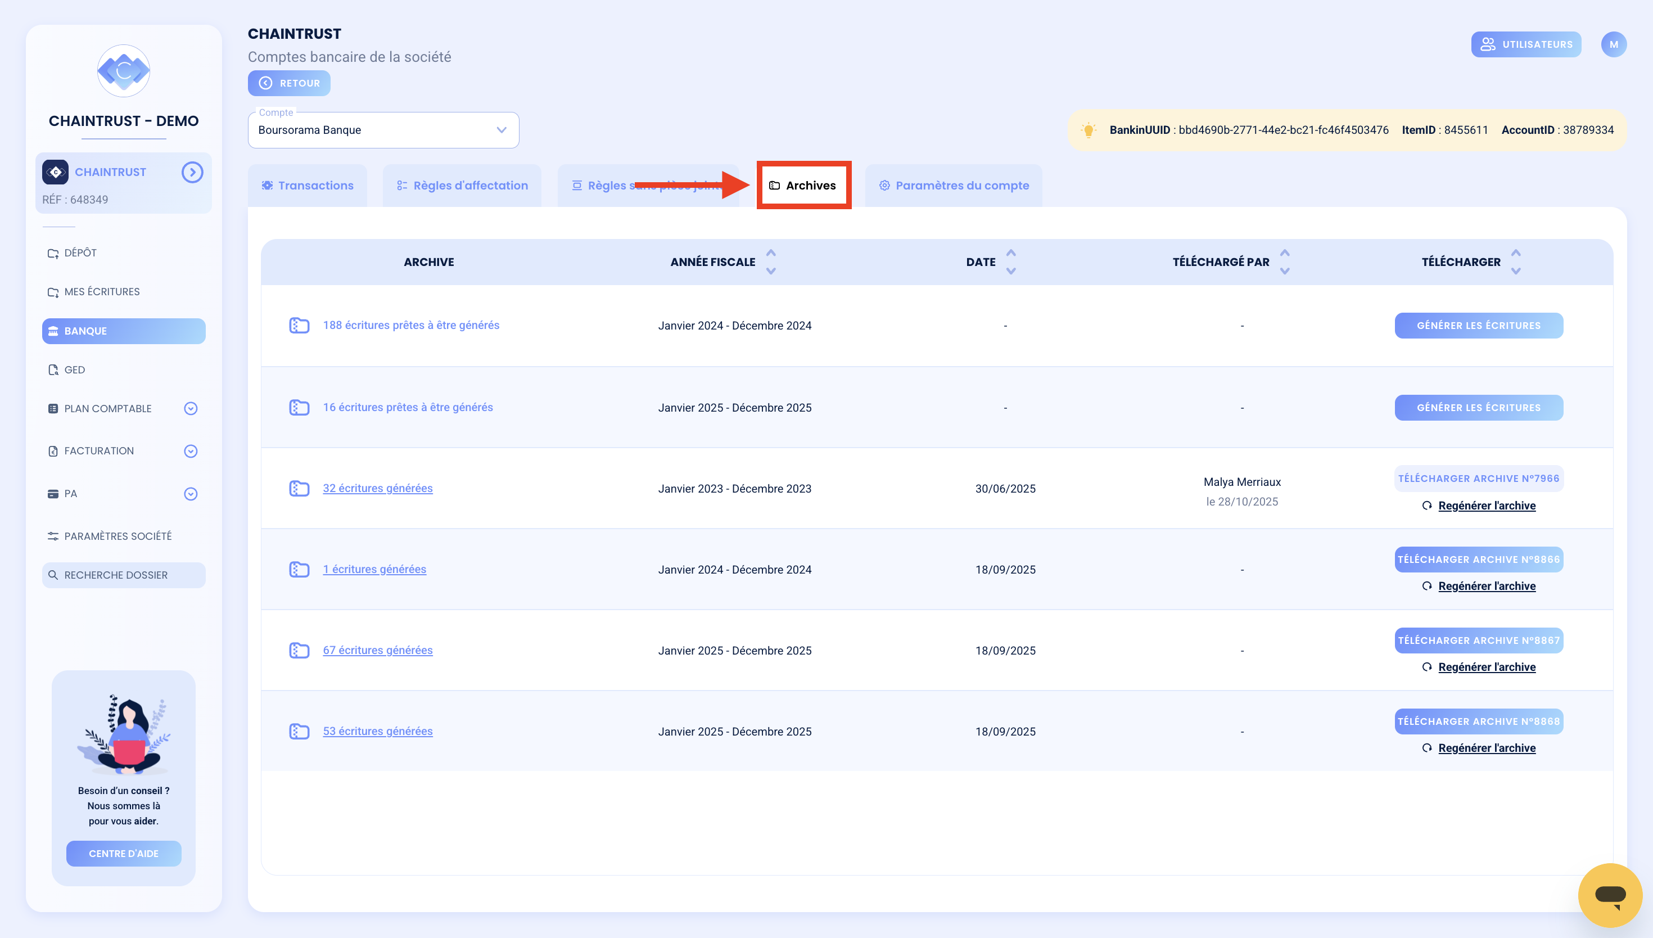Viewport: 1653px width, 938px height.
Task: Click the Facturation icon
Action: 53,451
